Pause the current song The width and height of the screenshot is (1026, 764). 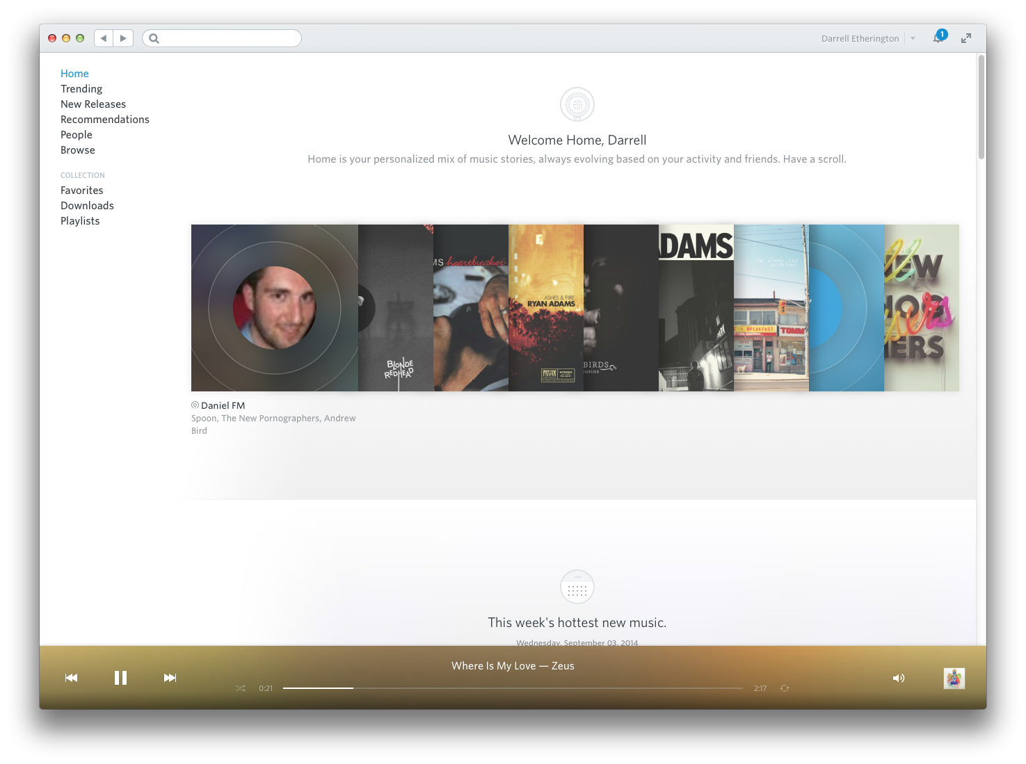coord(120,678)
